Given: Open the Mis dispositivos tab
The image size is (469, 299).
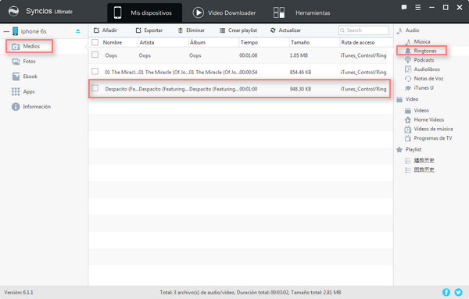Looking at the screenshot, I should [x=145, y=12].
